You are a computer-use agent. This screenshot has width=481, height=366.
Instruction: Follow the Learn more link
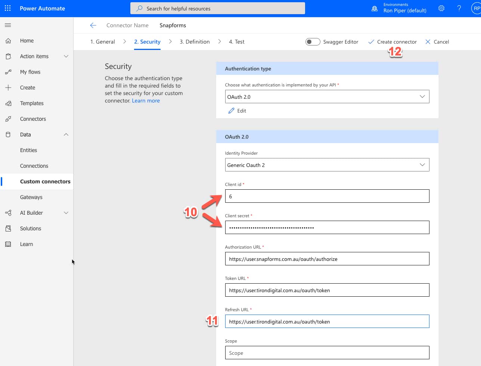coord(146,101)
